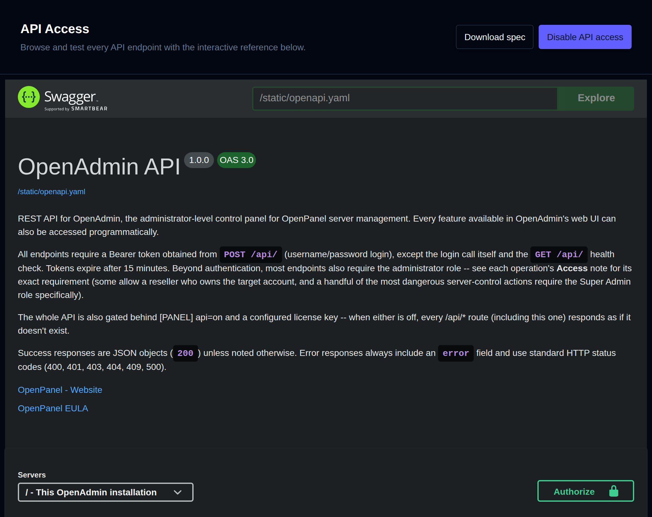Click the Authorize button

point(585,491)
